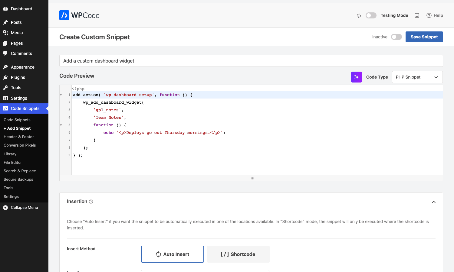Click the wp_add_dashboard_widget code line
This screenshot has height=272, width=454.
pos(113,102)
